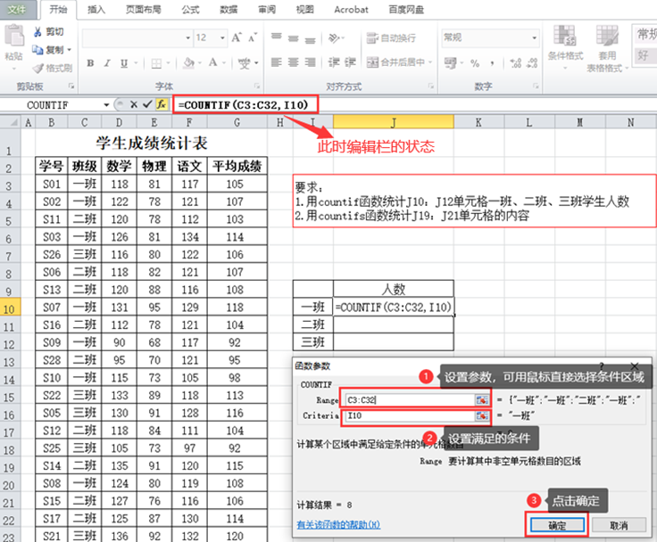Select the Format Painter (格式刷) brush
657x542 pixels.
38,69
